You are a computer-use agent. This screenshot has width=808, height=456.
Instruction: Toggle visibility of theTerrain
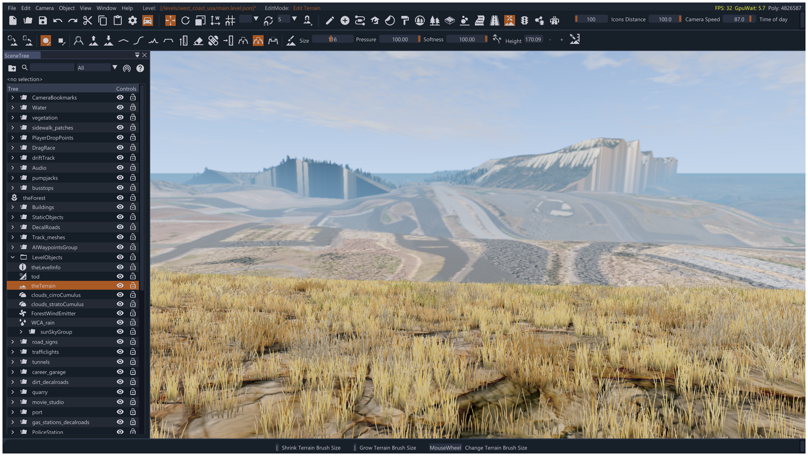pos(120,285)
